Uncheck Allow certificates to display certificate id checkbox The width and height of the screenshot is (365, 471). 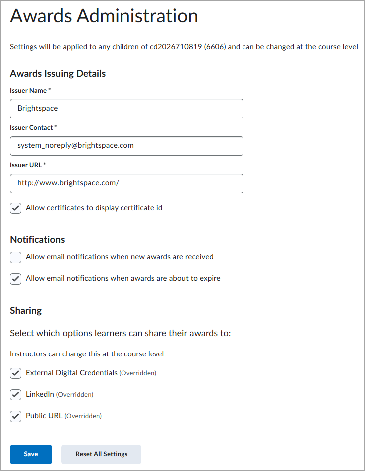(15, 208)
